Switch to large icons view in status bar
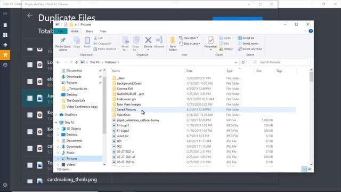 point(310,169)
